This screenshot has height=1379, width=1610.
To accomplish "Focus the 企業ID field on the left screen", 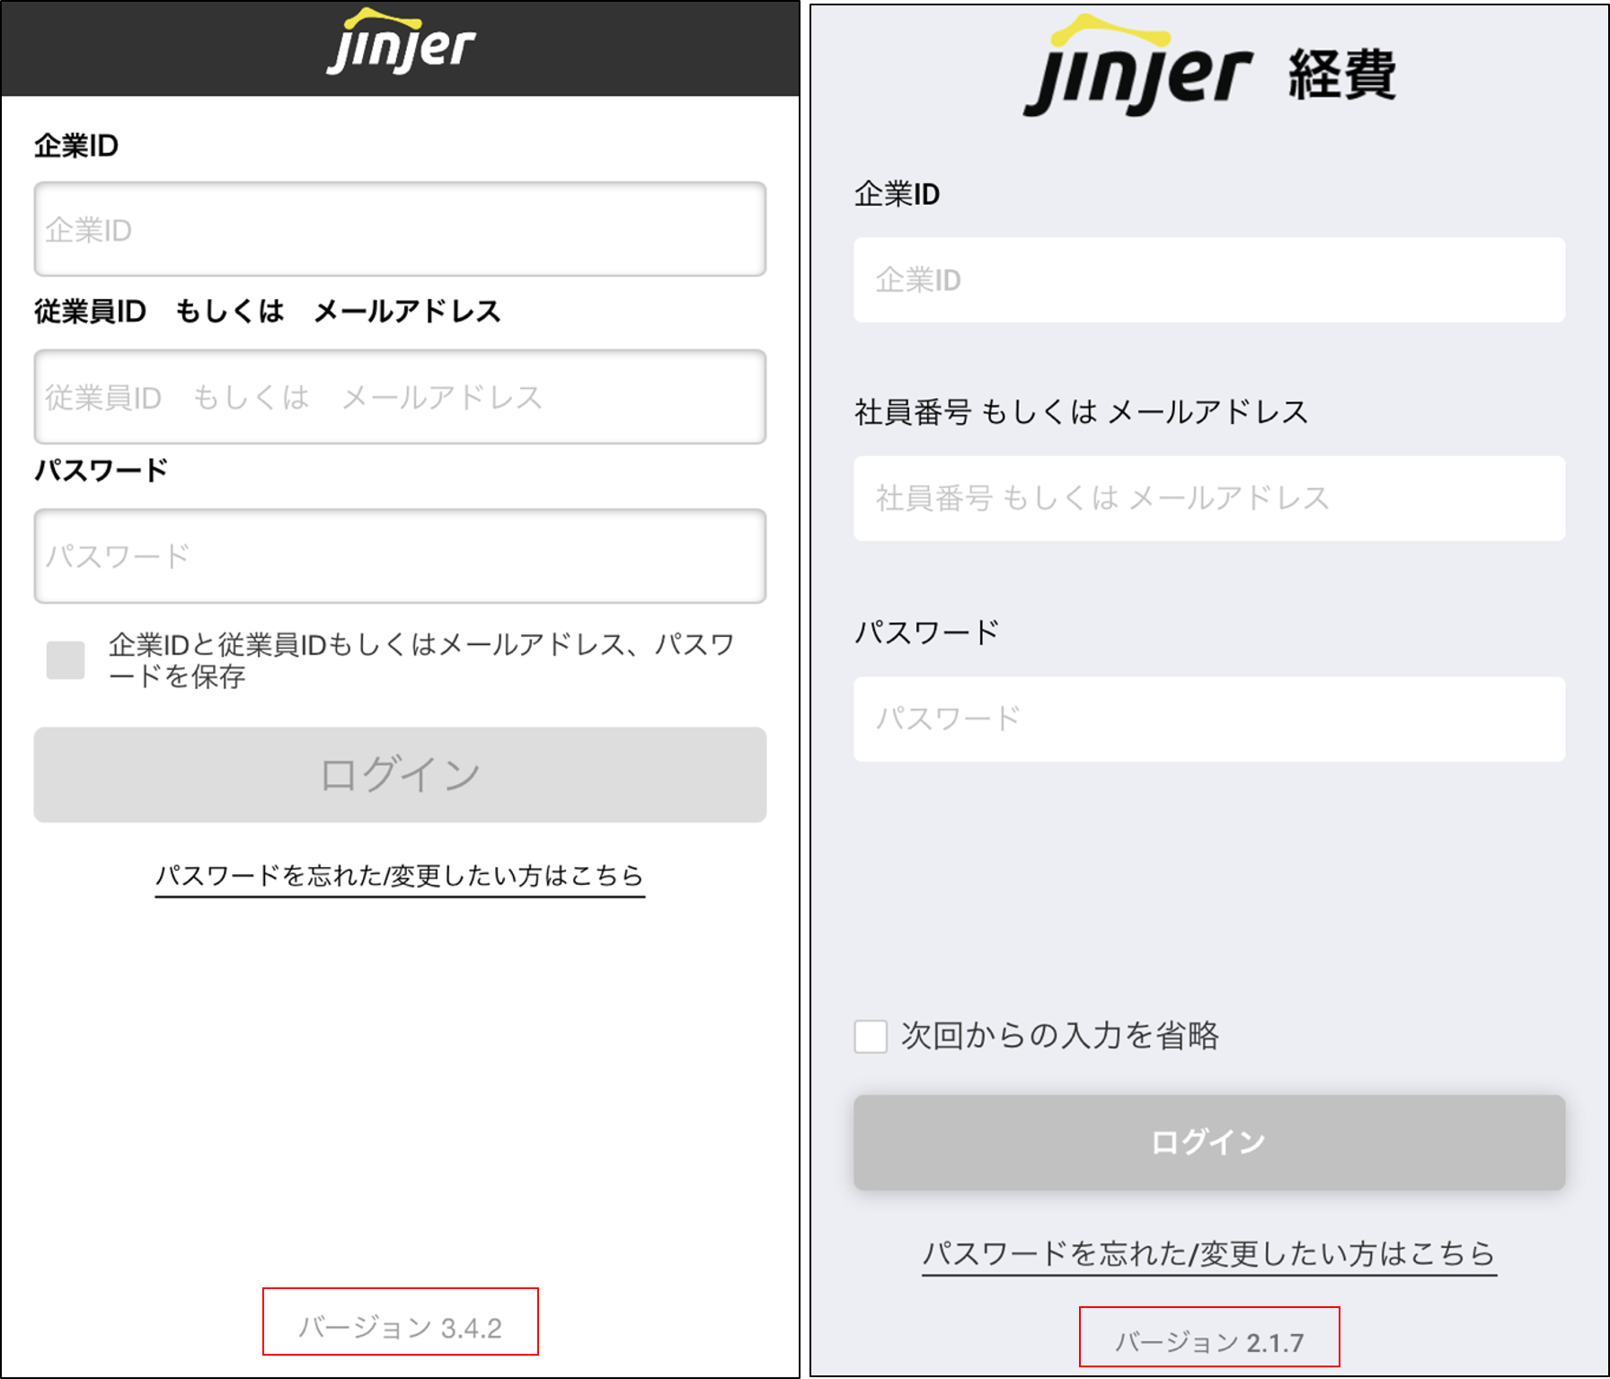I will [x=400, y=229].
